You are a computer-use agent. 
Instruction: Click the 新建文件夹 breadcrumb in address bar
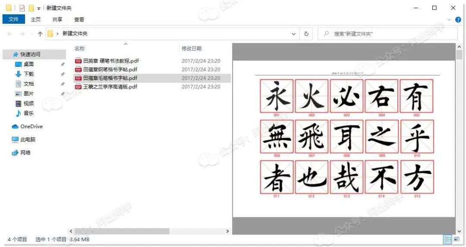(75, 34)
